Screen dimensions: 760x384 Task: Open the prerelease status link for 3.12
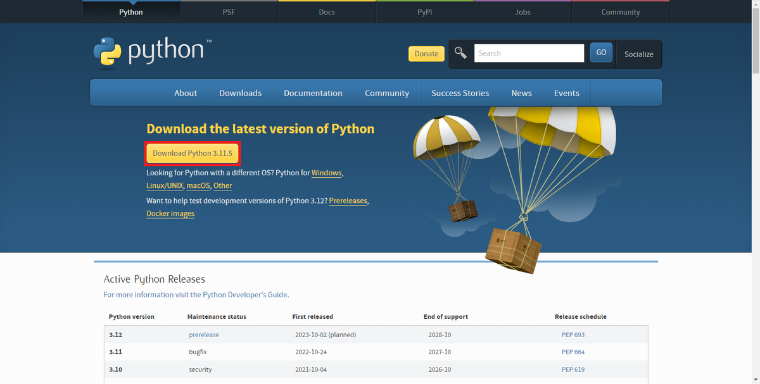tap(204, 335)
